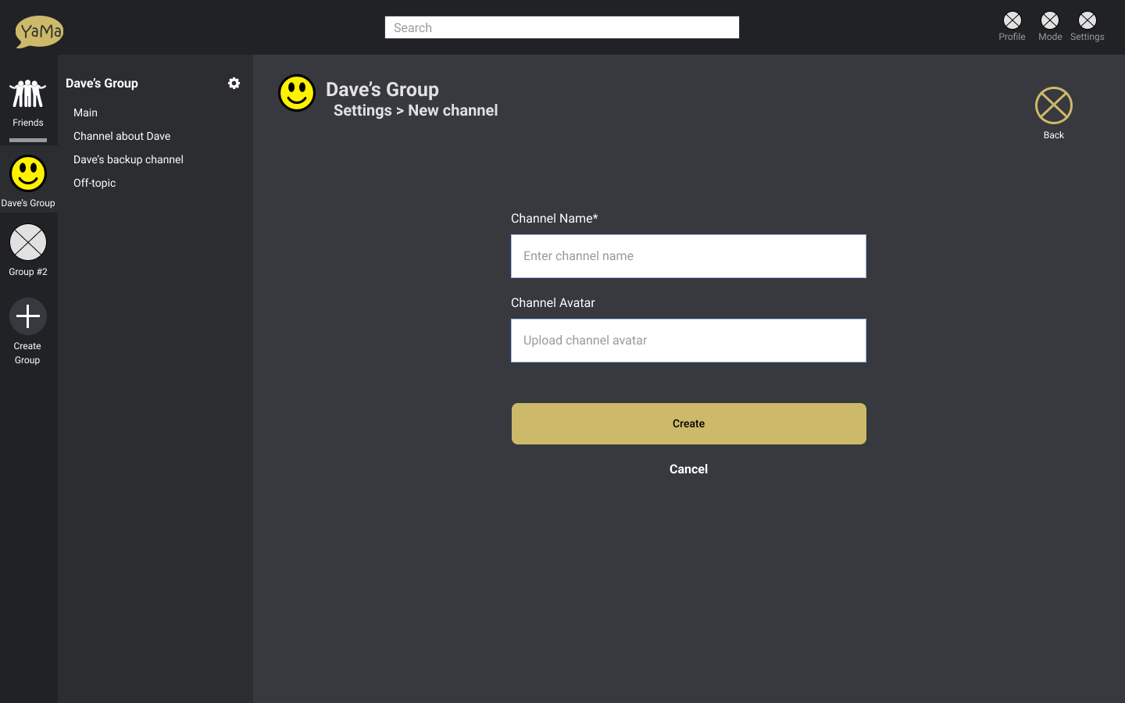Screen dimensions: 1125x703
Task: Open the Profile icon
Action: click(1012, 21)
